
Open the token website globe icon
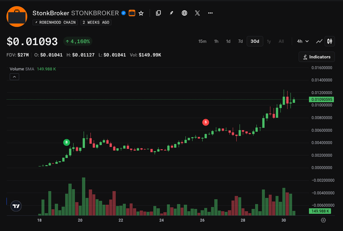[x=185, y=13]
